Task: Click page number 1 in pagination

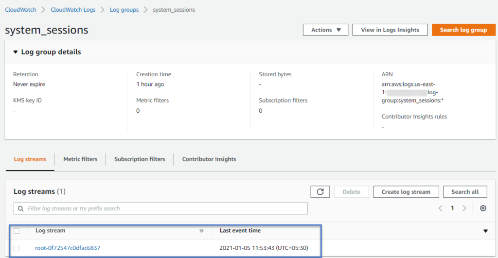Action: click(x=452, y=208)
